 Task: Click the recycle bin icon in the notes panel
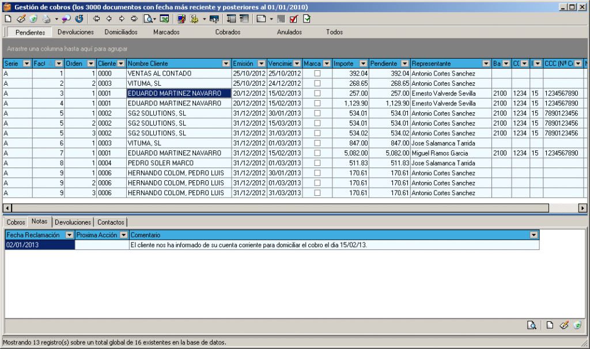pyautogui.click(x=577, y=325)
